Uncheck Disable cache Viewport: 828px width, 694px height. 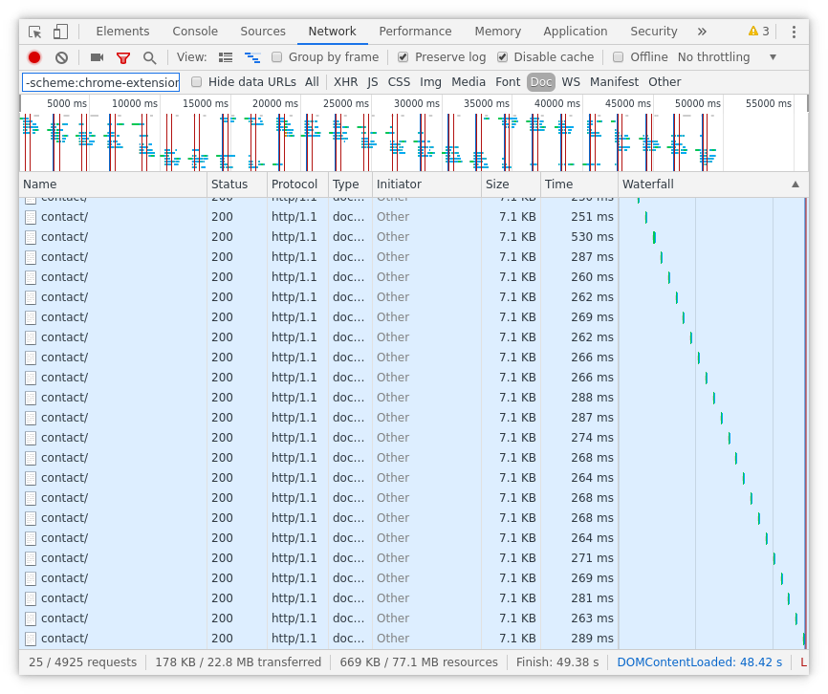point(503,56)
